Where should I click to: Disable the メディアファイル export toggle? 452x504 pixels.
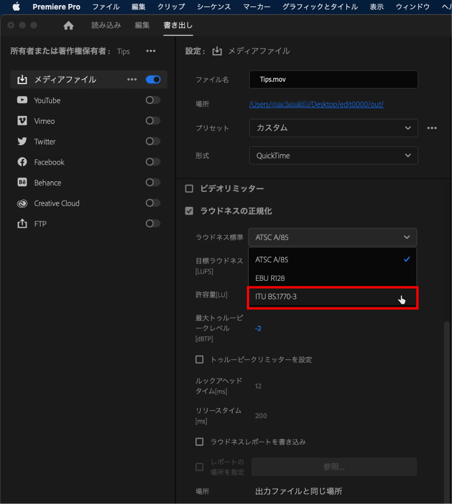153,80
